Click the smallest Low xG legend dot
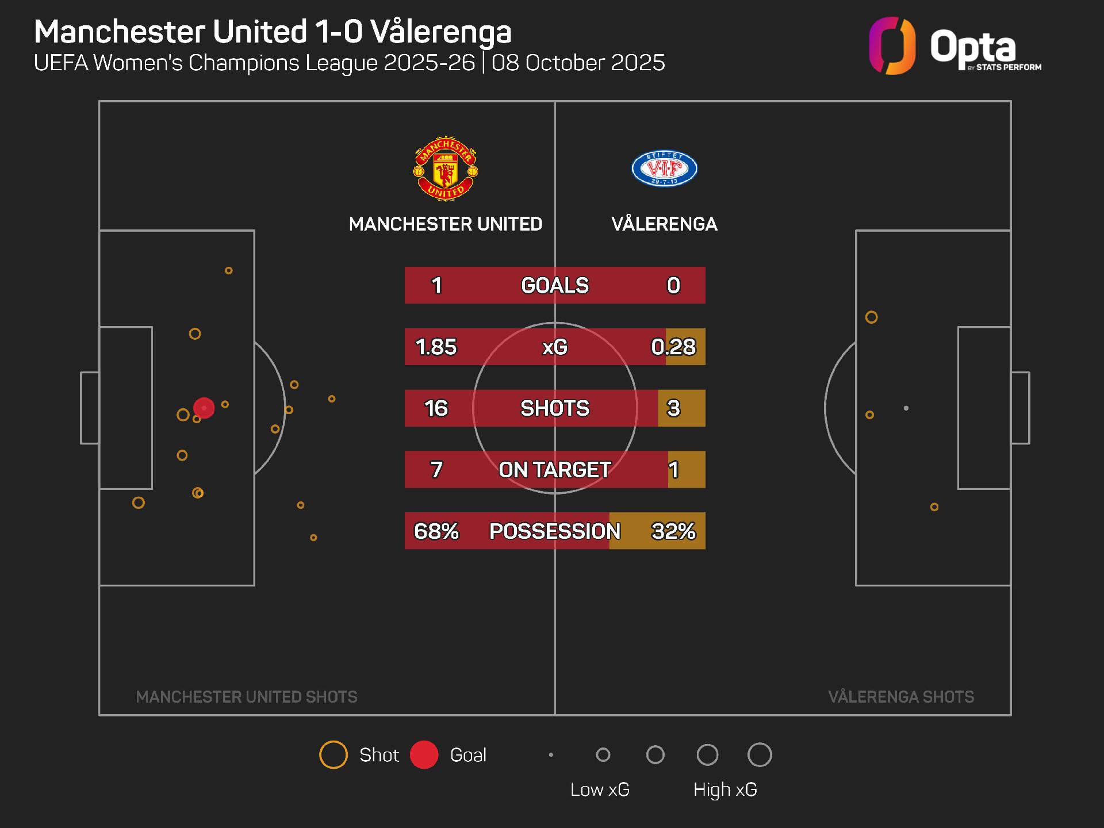Screen dimensions: 1104x828 pos(551,754)
